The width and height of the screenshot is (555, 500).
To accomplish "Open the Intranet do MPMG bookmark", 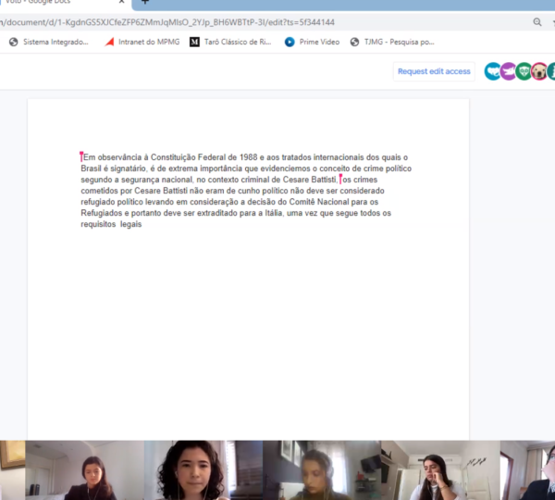I will coord(142,42).
